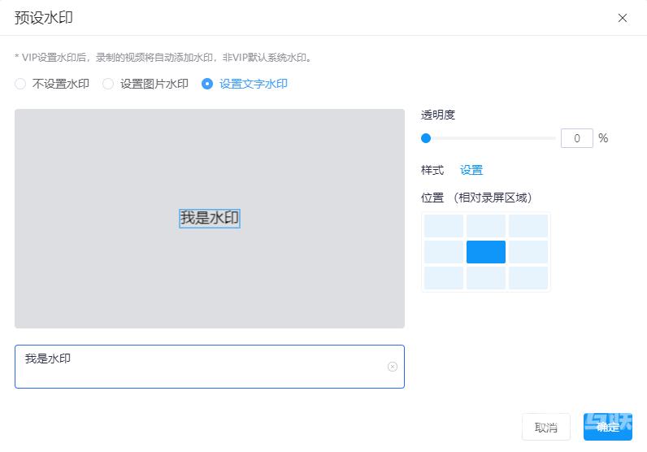
Task: Select the 我是水印 watermark in preview
Action: click(x=210, y=218)
